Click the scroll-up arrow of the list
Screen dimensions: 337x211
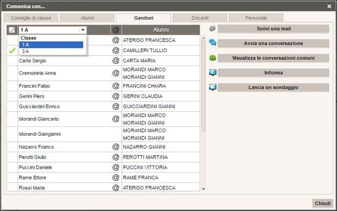click(x=204, y=38)
